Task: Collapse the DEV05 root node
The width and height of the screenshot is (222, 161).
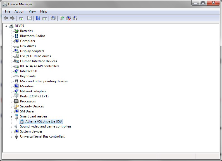Action: (7, 26)
